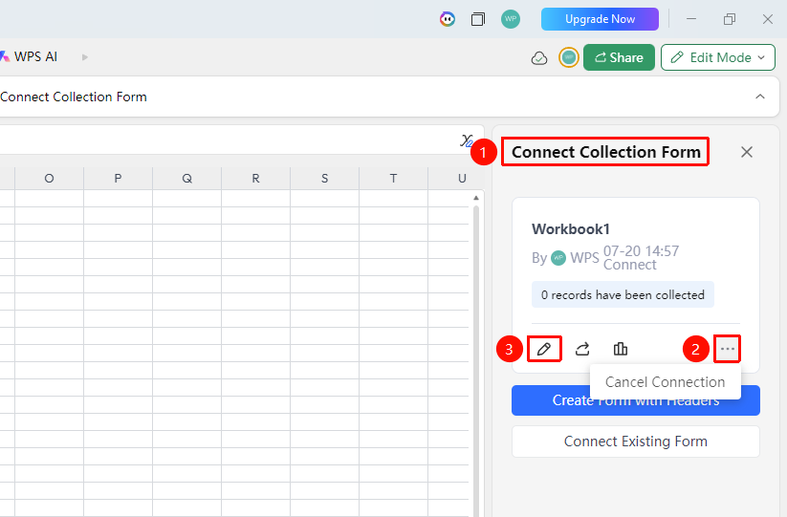Choose Cancel Connection from the popup
This screenshot has width=787, height=517.
665,382
